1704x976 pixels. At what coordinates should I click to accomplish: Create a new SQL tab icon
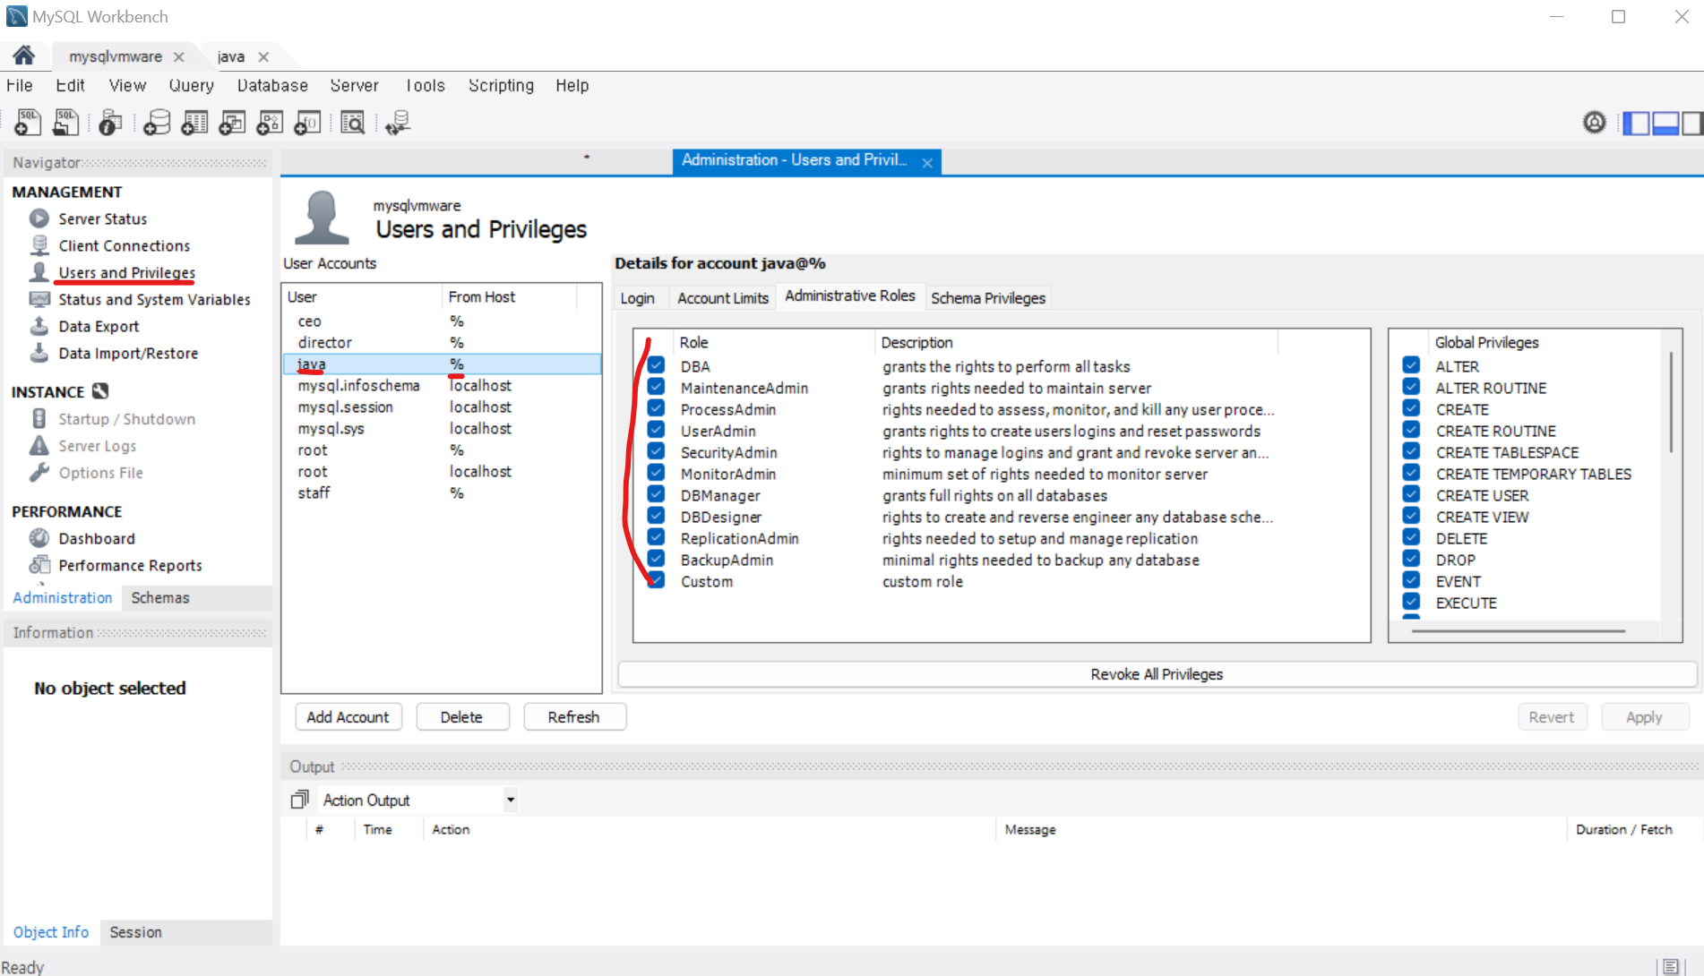point(28,123)
